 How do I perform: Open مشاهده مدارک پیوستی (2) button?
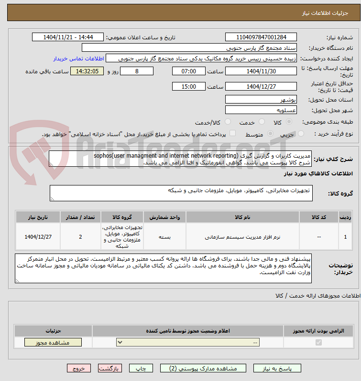[203, 369]
